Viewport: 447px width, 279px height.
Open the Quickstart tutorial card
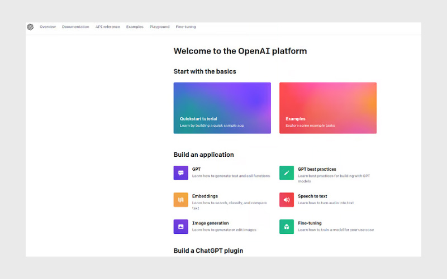click(x=222, y=108)
